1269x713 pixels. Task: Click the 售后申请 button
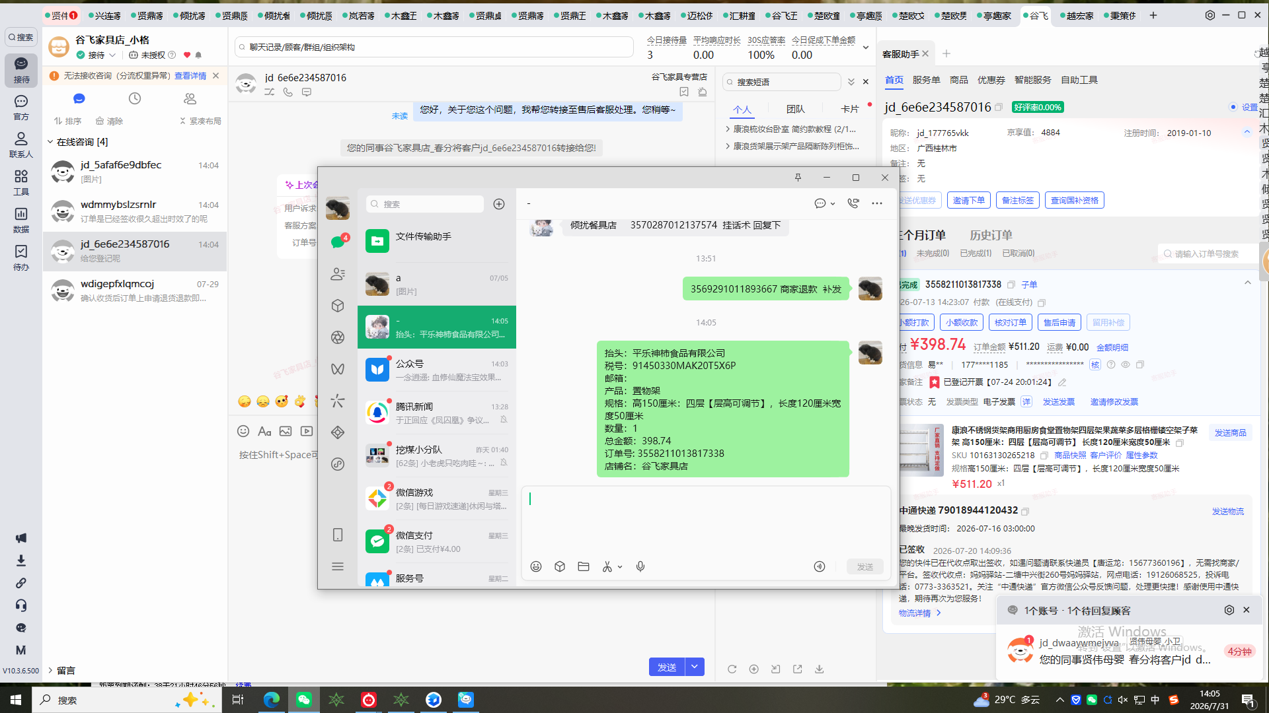1059,322
